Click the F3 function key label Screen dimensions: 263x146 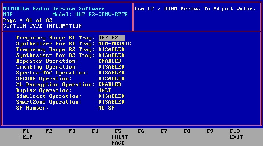coord(72,131)
